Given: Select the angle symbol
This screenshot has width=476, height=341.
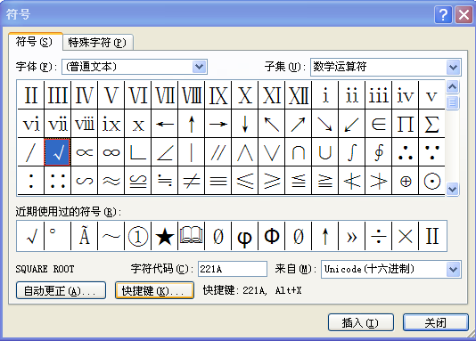Looking at the screenshot, I should [165, 152].
